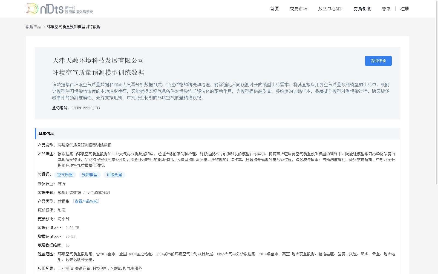The image size is (438, 274).
Task: Click the company name 天津天融环境科技发展有限公司
Action: tap(98, 61)
